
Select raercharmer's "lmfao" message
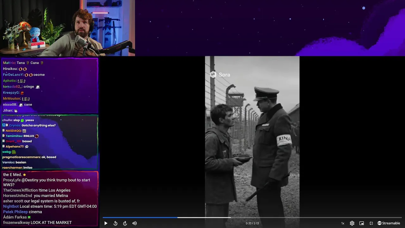tap(17, 168)
